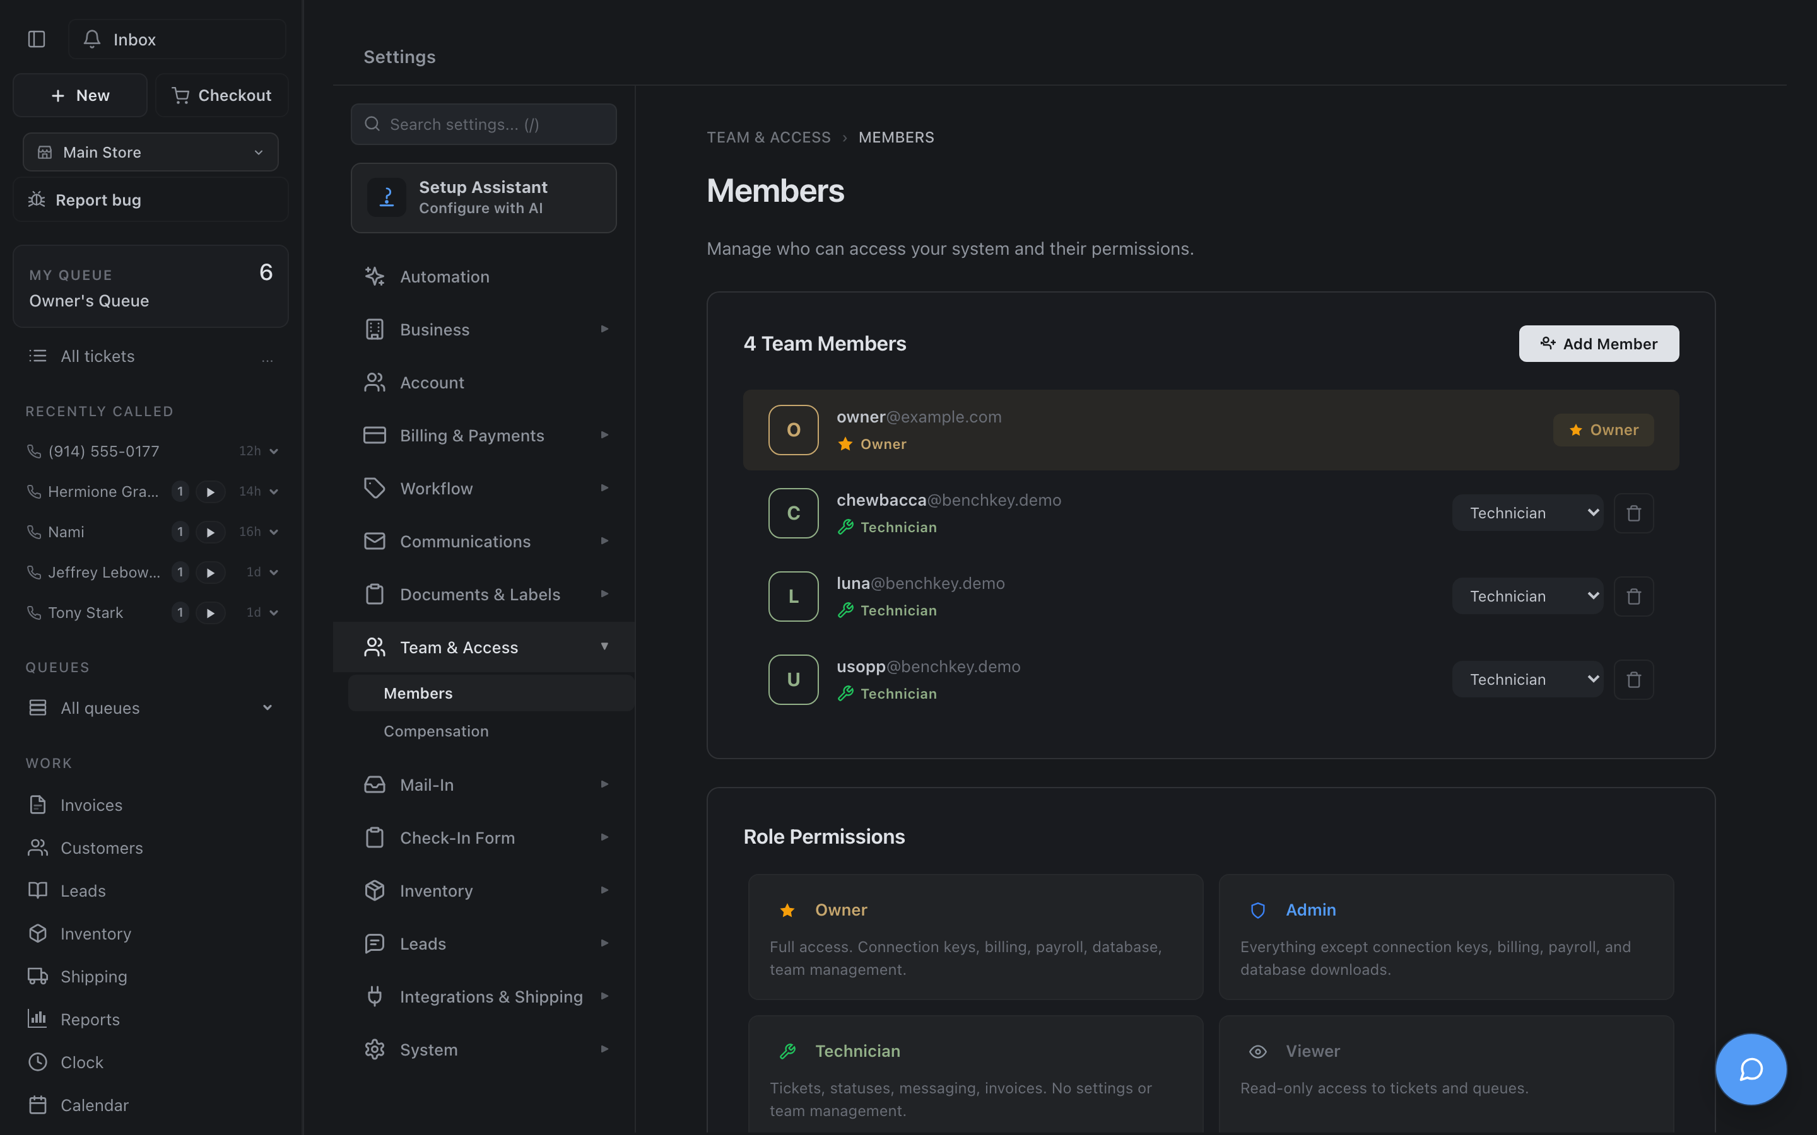The image size is (1817, 1135).
Task: Change usopp's role dropdown
Action: 1527,679
